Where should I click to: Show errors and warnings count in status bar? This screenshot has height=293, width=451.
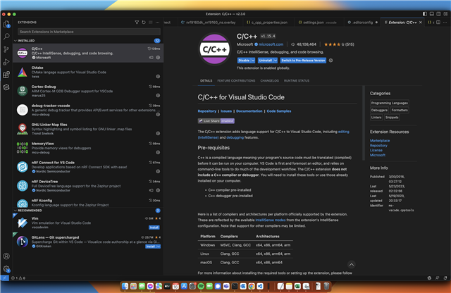[x=18, y=278]
